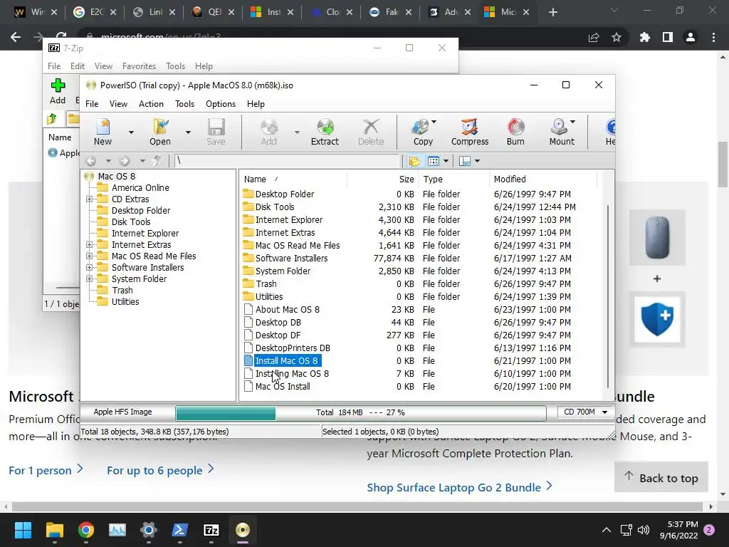Bookmark the page with the star icon
This screenshot has height=547, width=729.
617,37
